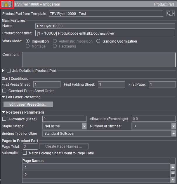Collapse the Edit Layer Presetting section
This screenshot has width=177, height=184.
click(x=3, y=97)
